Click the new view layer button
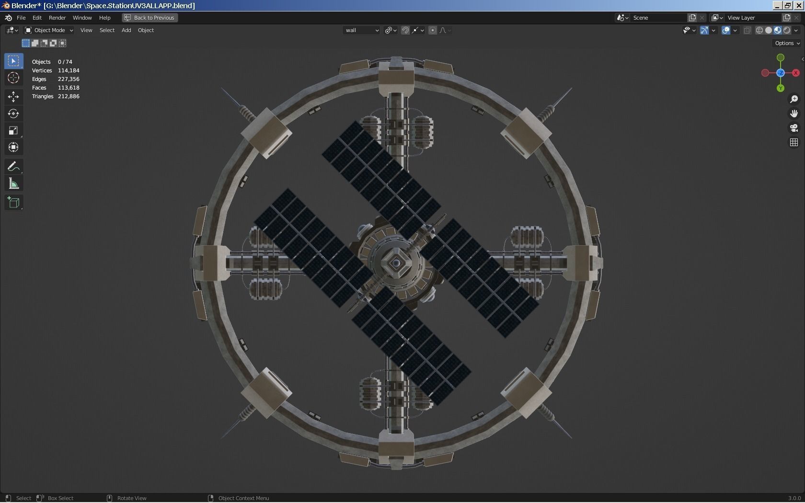 coord(786,18)
